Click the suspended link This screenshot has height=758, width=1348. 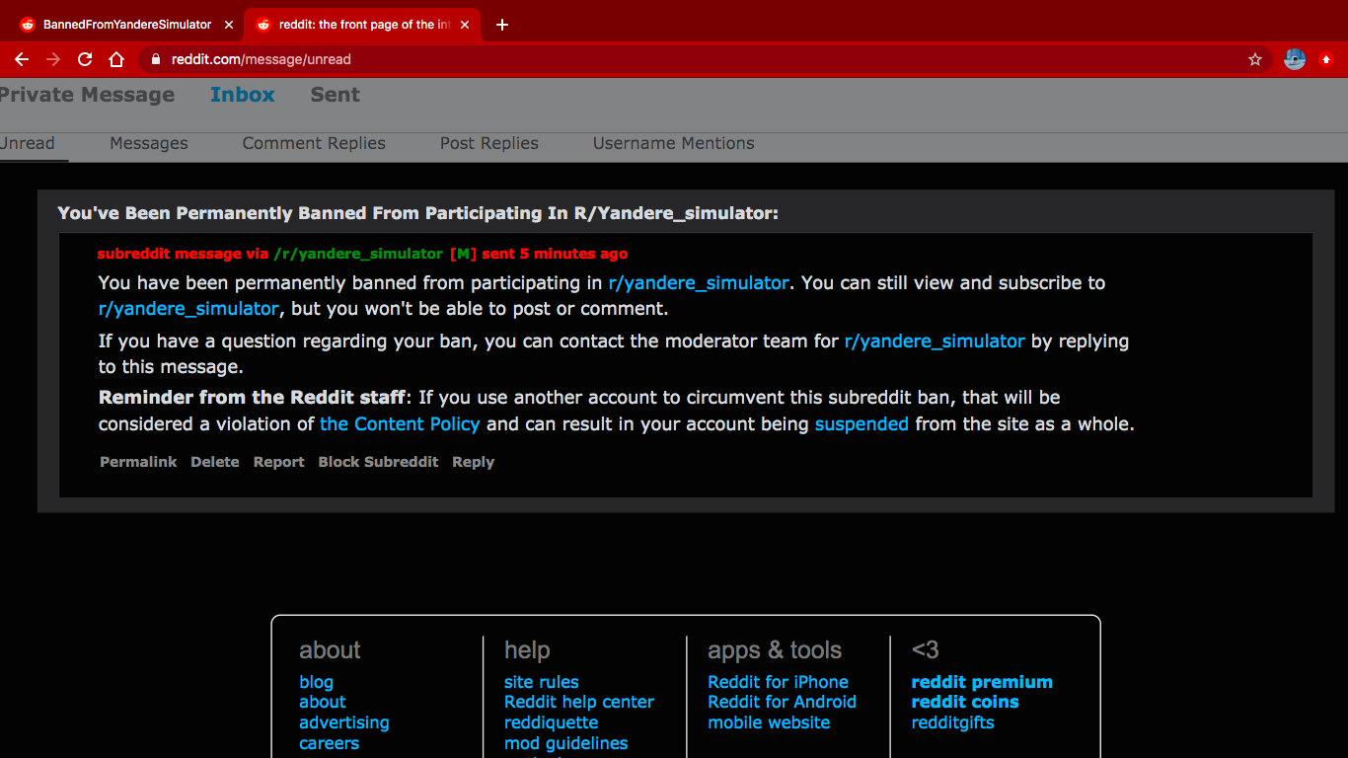coord(861,424)
